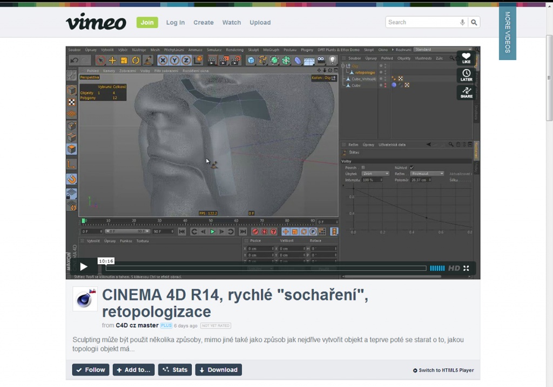Click Switch to HTML5 Player link
553x387 pixels.
(443, 370)
